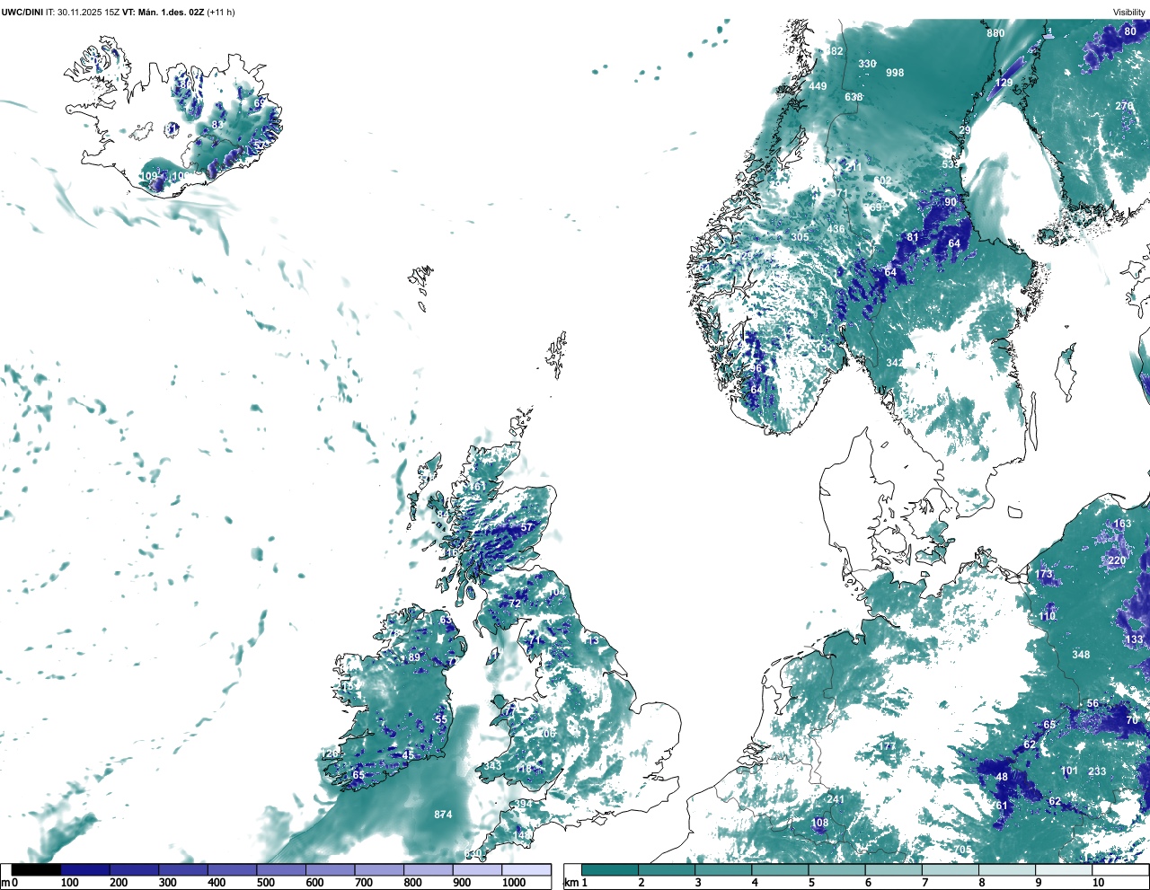Click the '10' label on kilometre legend
1150x890 pixels.
pyautogui.click(x=1098, y=883)
